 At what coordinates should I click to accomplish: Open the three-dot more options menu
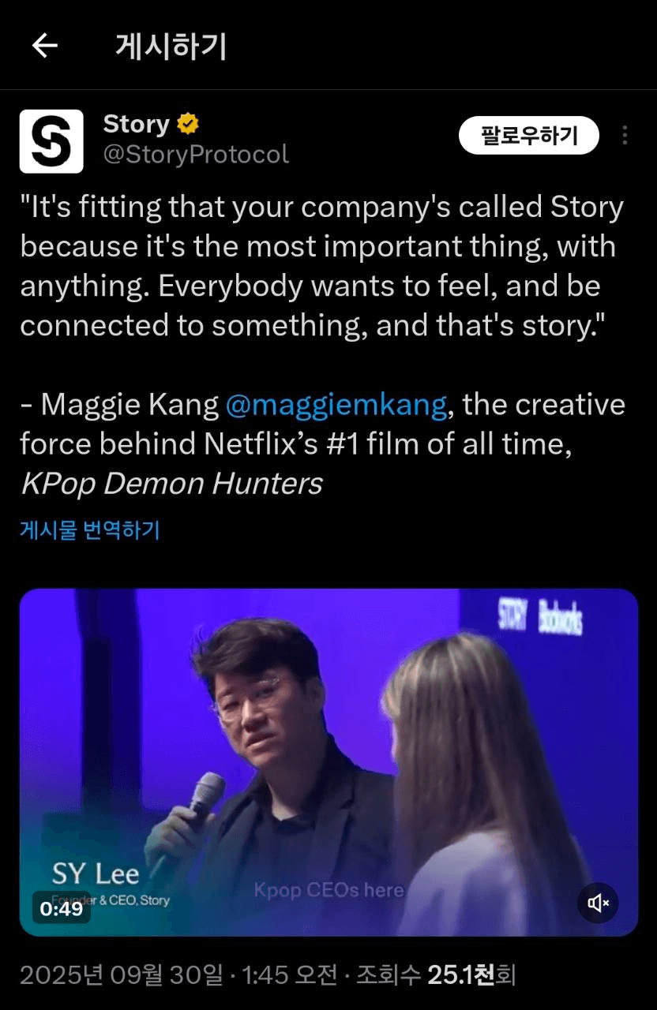point(625,136)
